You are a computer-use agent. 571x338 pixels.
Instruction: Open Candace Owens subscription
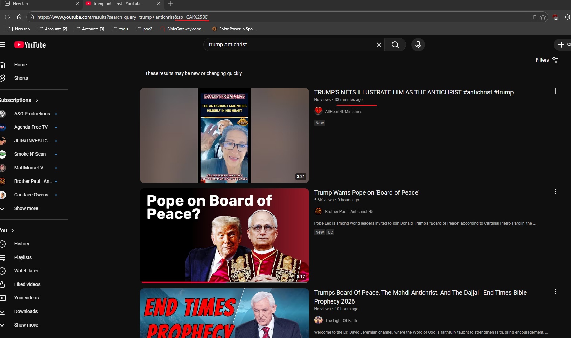31,195
